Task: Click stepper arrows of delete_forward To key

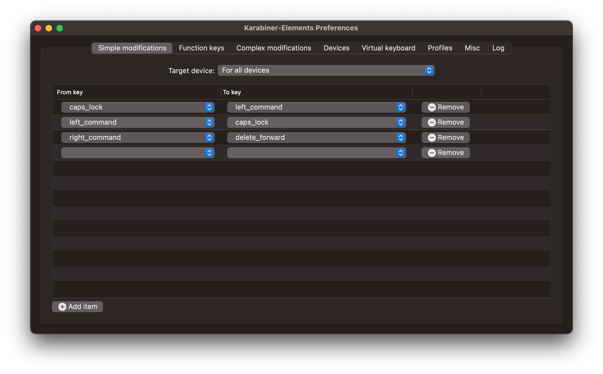Action: click(400, 138)
